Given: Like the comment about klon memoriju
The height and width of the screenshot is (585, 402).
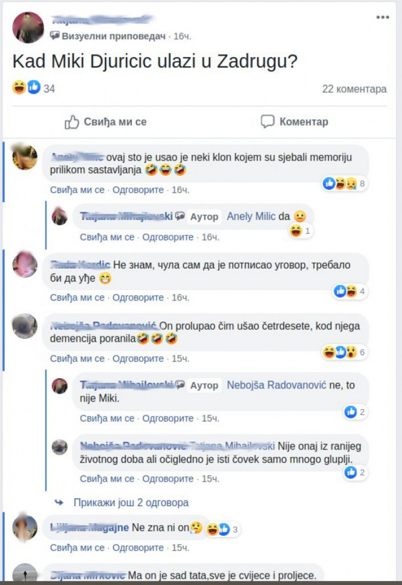Looking at the screenshot, I should (77, 190).
